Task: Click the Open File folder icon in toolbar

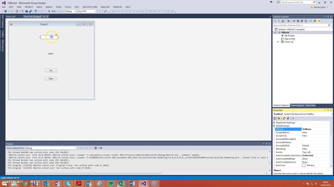Action: coord(23,11)
